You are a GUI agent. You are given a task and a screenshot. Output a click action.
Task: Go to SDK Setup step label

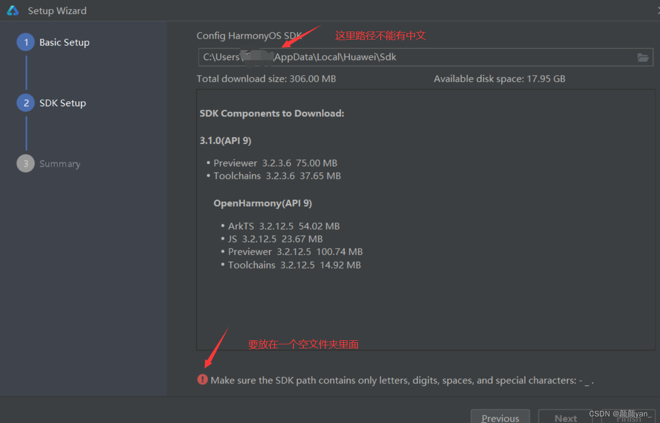point(63,103)
